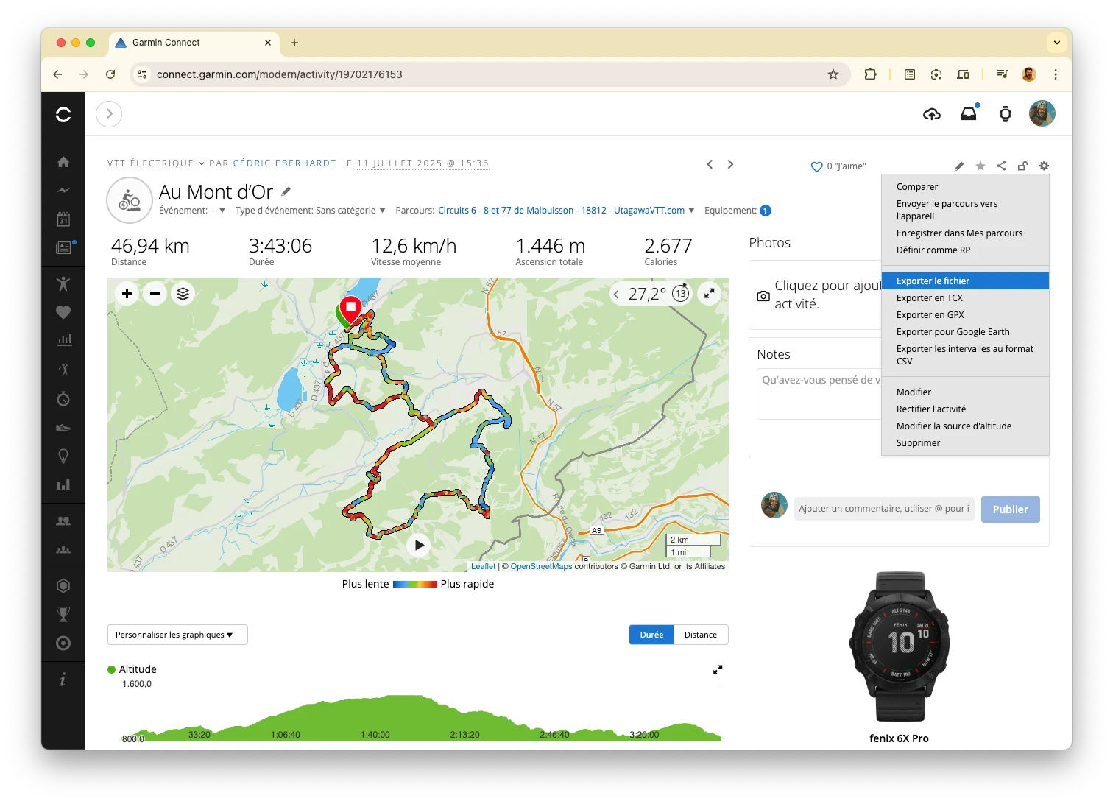Screen dimensions: 1113x804
Task: Open the Reports bar chart icon
Action: pyautogui.click(x=63, y=340)
